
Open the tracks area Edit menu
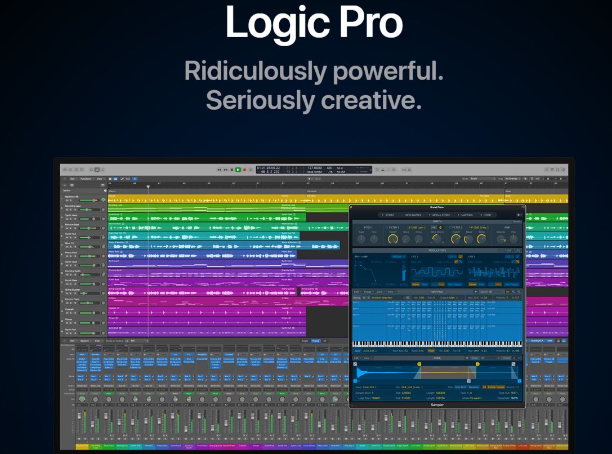pyautogui.click(x=72, y=179)
